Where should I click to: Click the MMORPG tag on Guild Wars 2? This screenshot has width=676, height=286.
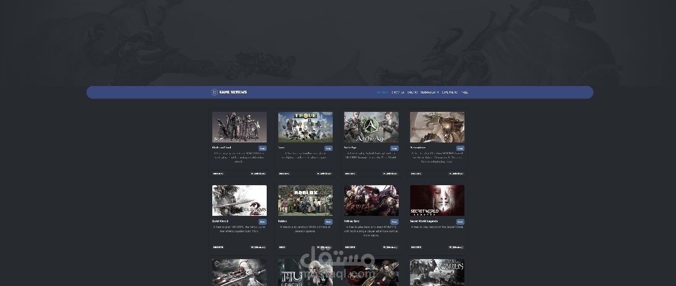pyautogui.click(x=218, y=247)
